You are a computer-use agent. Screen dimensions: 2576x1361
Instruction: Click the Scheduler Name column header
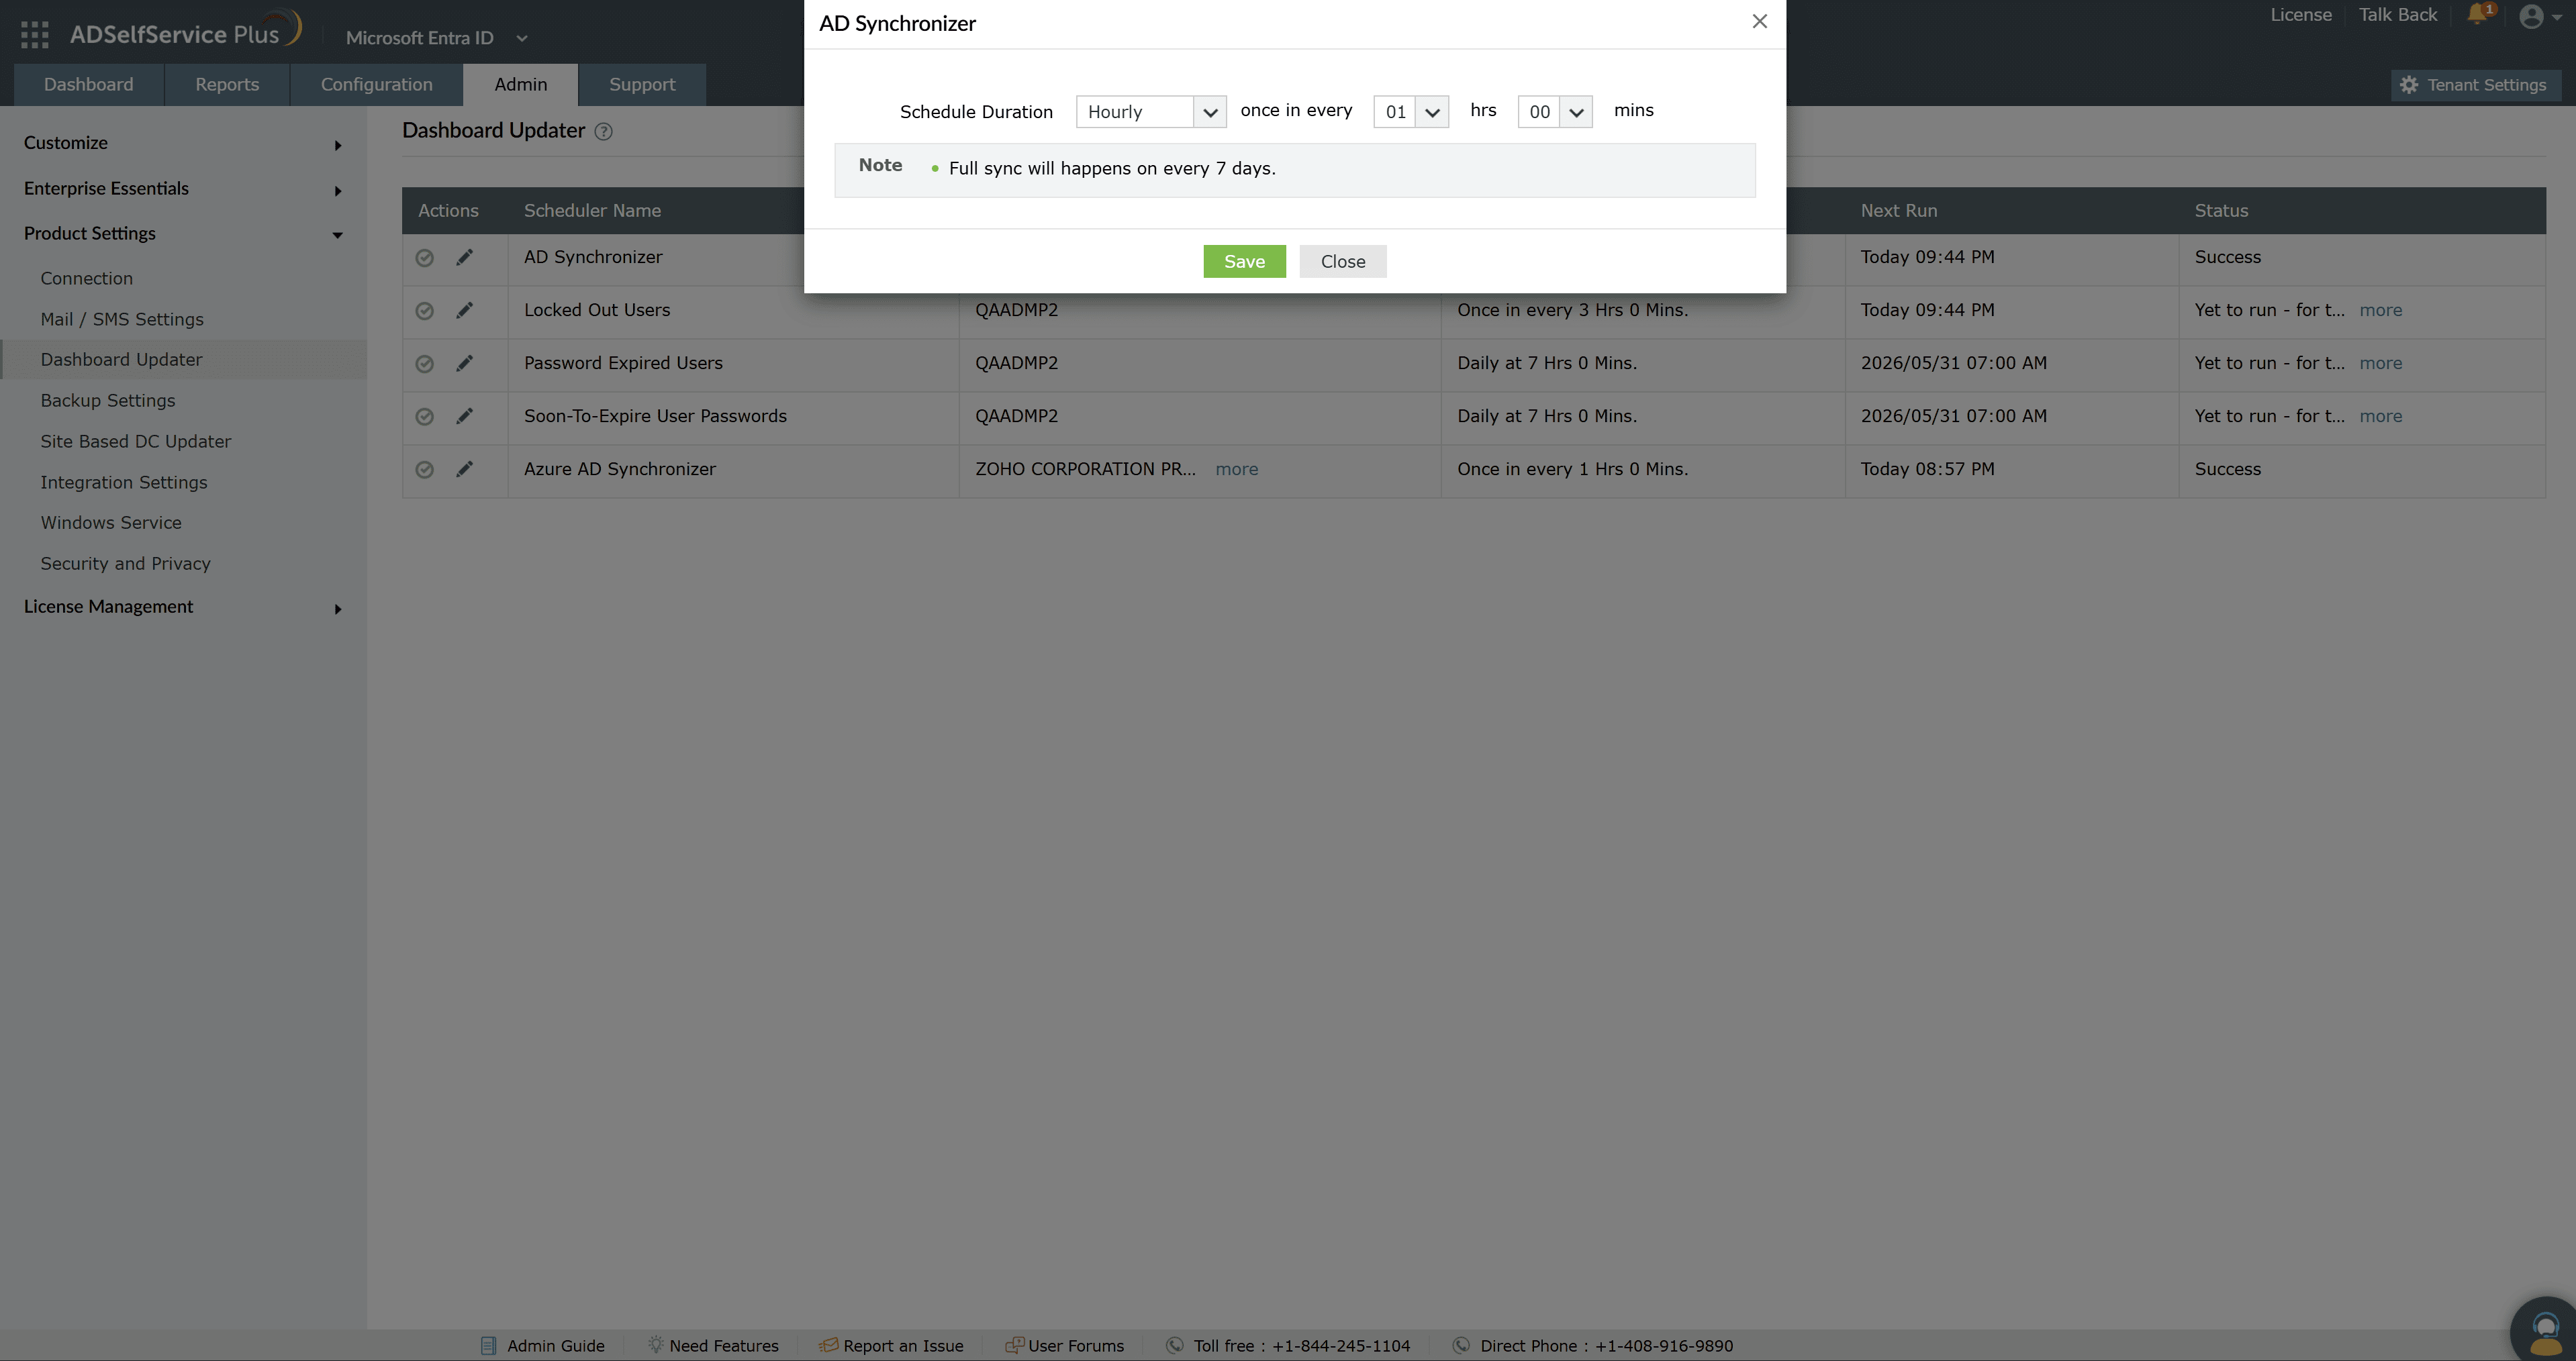592,211
